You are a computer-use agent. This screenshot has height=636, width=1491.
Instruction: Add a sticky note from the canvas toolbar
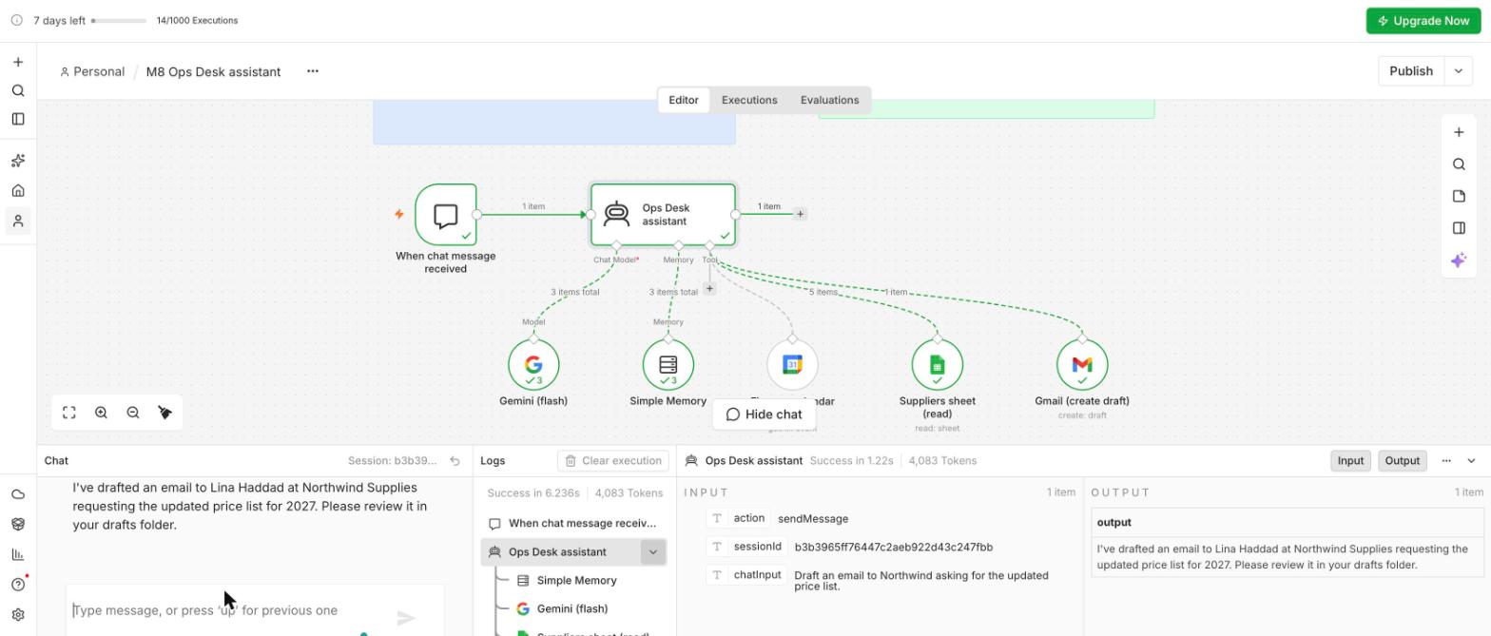click(1459, 196)
